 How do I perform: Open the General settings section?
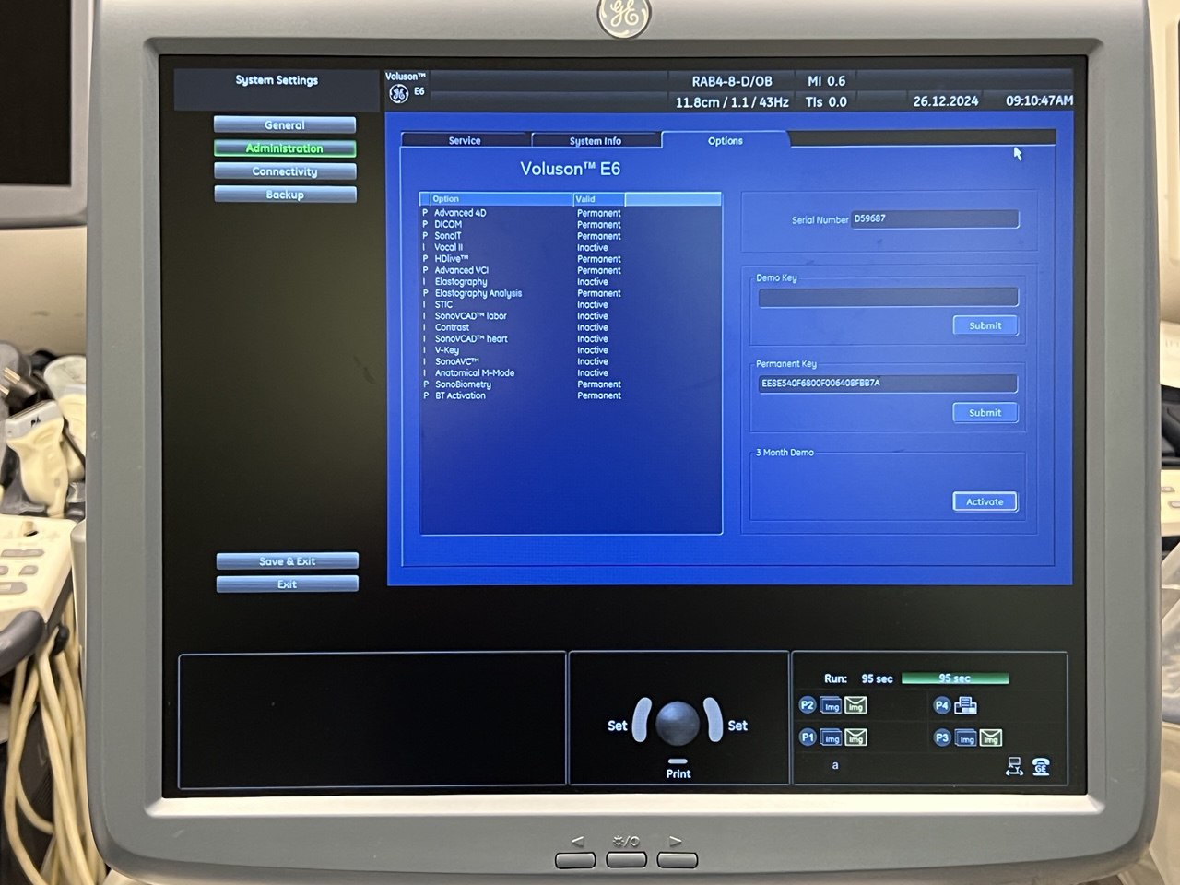(285, 125)
